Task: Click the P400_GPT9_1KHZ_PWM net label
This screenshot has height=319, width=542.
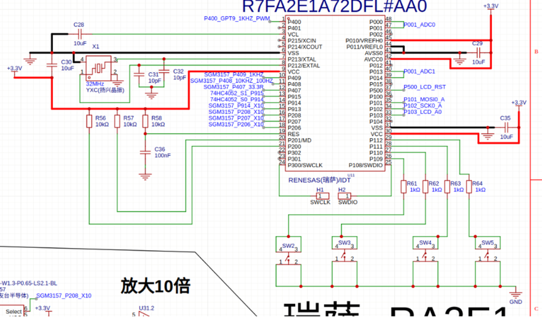Action: [236, 18]
